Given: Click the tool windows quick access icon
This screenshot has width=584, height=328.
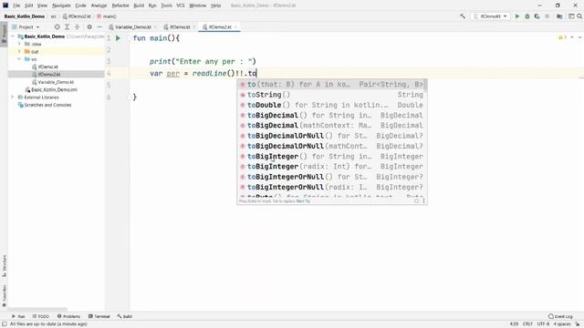Looking at the screenshot, I should pos(4,324).
